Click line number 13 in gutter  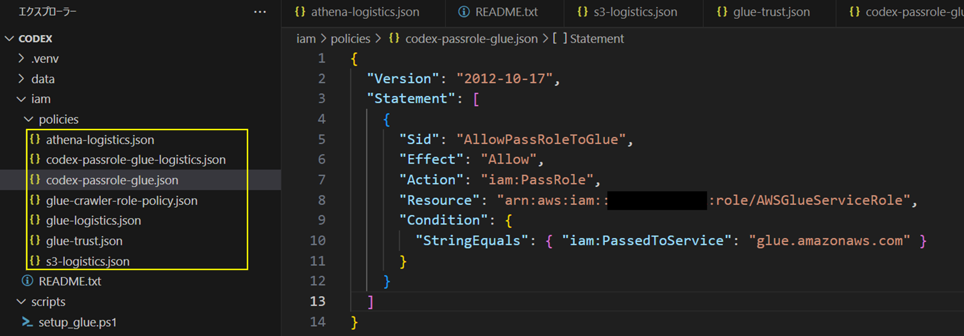point(317,301)
